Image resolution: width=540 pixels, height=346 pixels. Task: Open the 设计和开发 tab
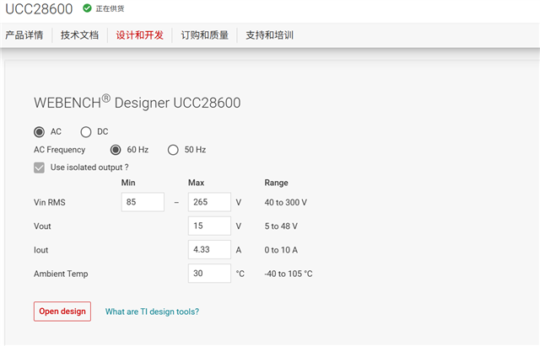[x=139, y=35]
